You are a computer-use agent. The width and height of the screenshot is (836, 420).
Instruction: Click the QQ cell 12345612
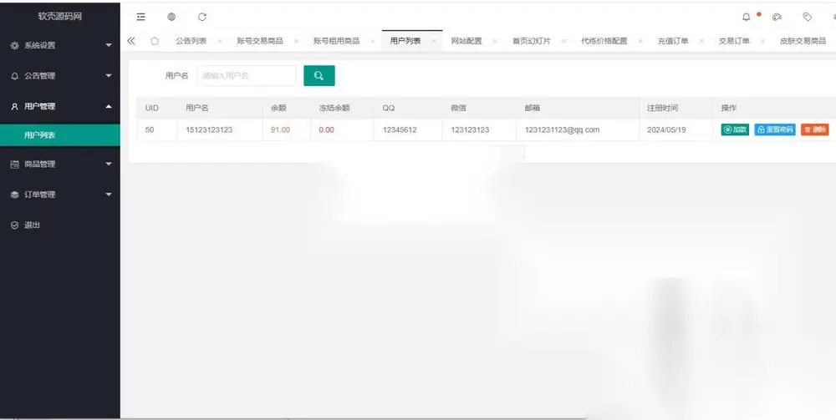[400, 129]
